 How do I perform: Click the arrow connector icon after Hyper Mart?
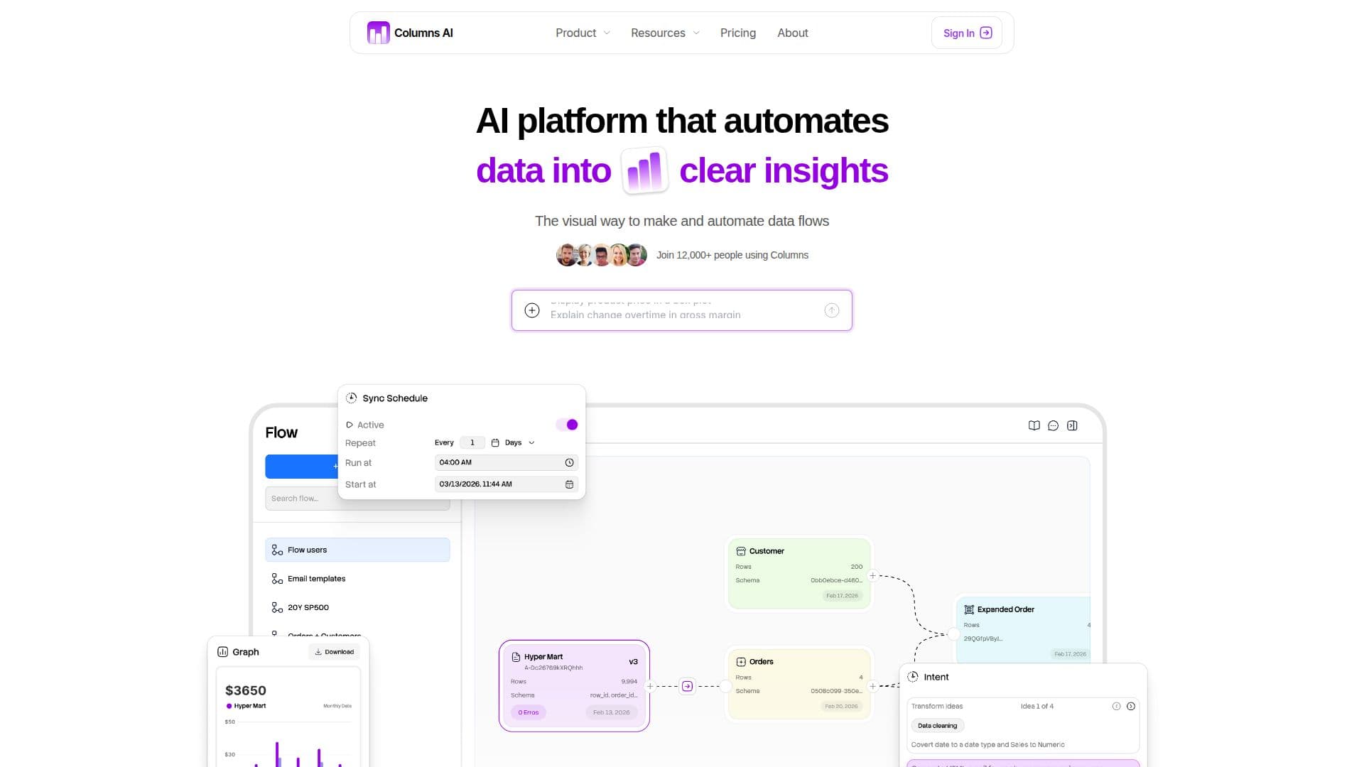coord(687,686)
